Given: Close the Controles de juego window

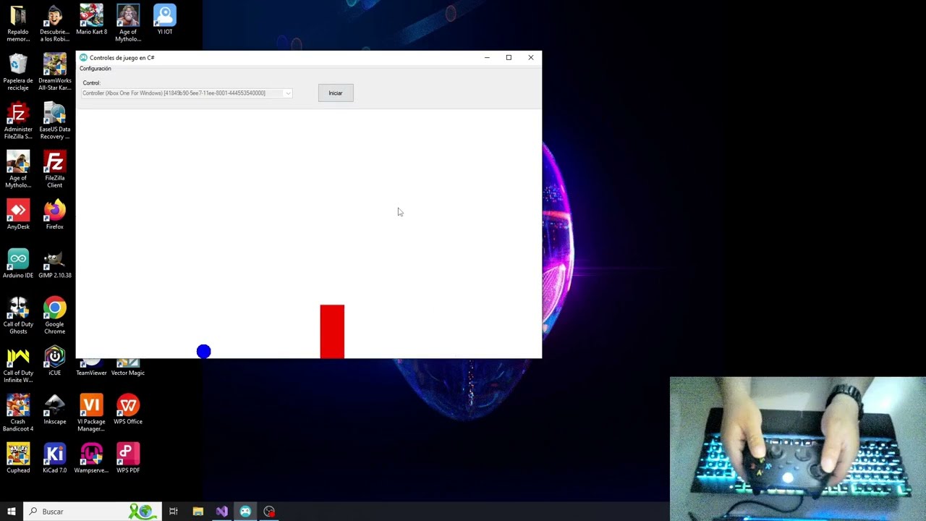Looking at the screenshot, I should click(531, 57).
